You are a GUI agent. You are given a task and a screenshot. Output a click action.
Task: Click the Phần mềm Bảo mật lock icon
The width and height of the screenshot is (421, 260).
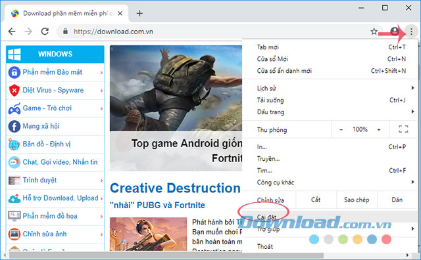coord(14,72)
